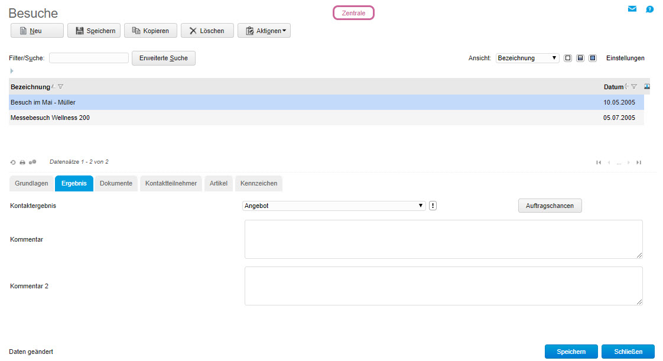Select the fully filled layout view
This screenshot has width=663, height=361.
[593, 58]
